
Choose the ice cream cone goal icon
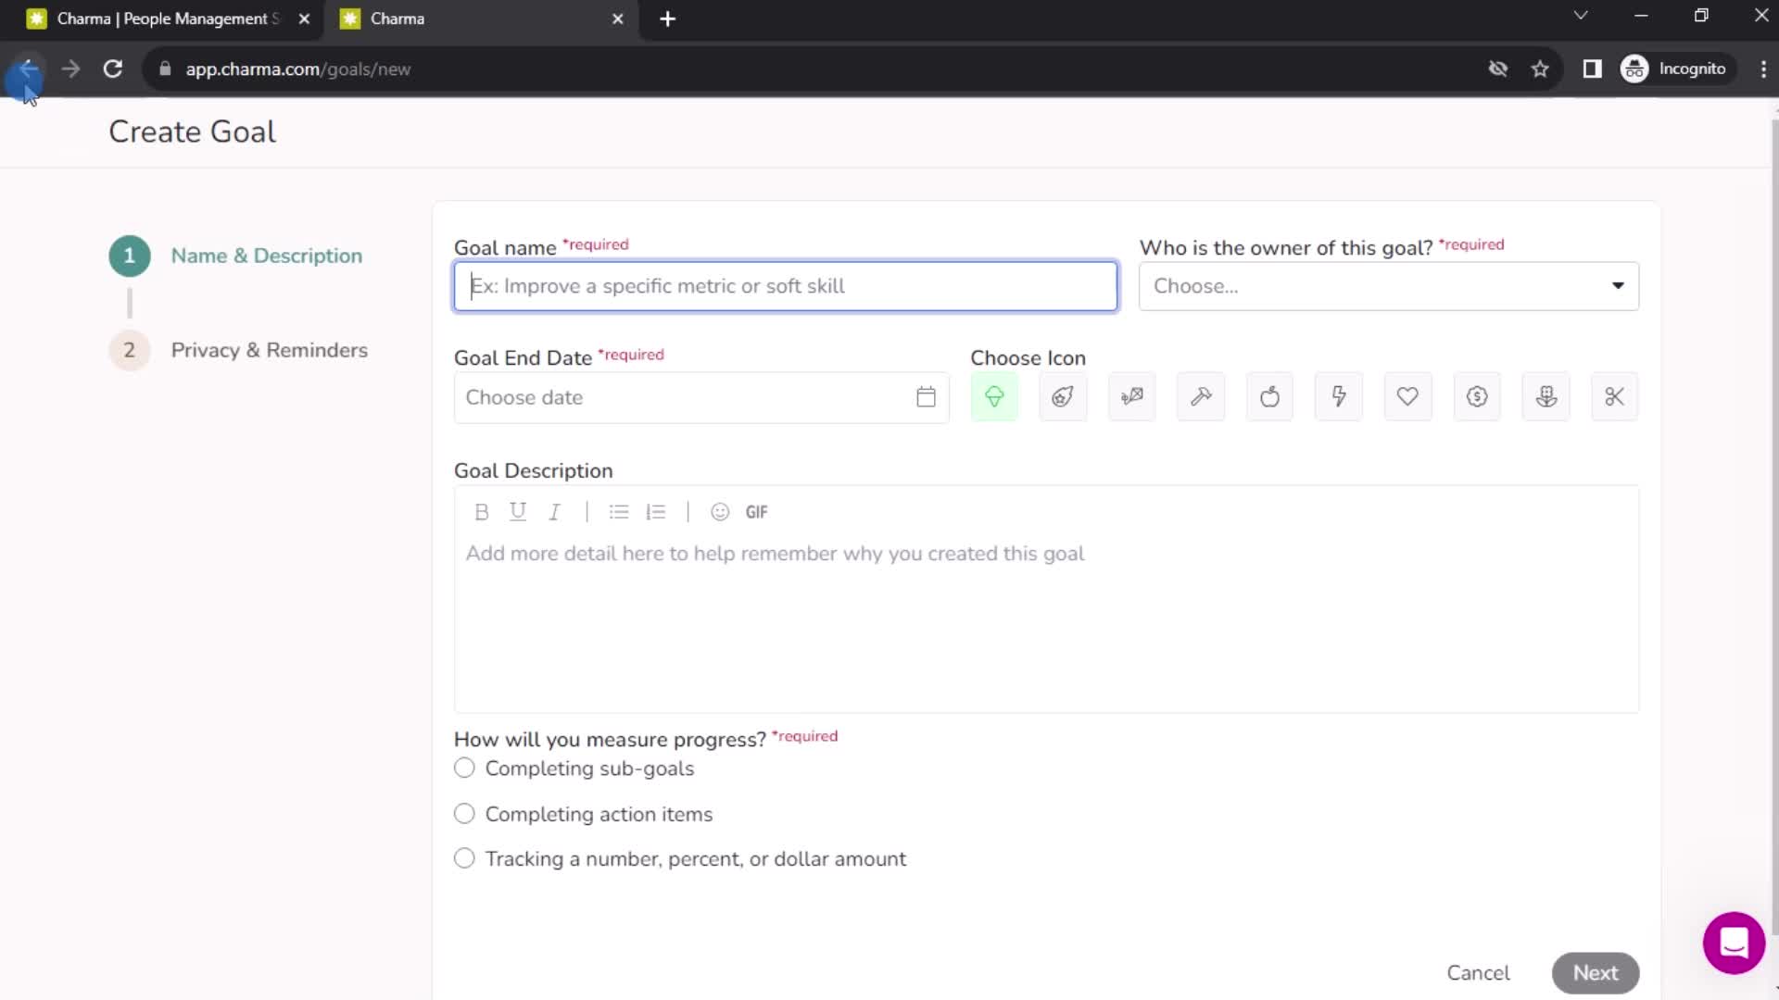tap(993, 397)
